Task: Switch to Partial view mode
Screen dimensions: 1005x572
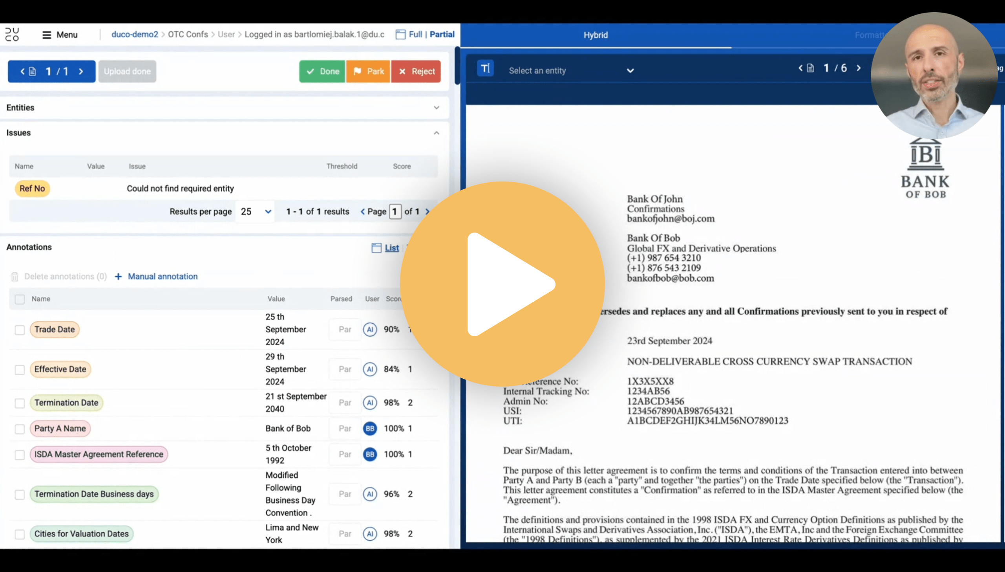Action: point(442,35)
